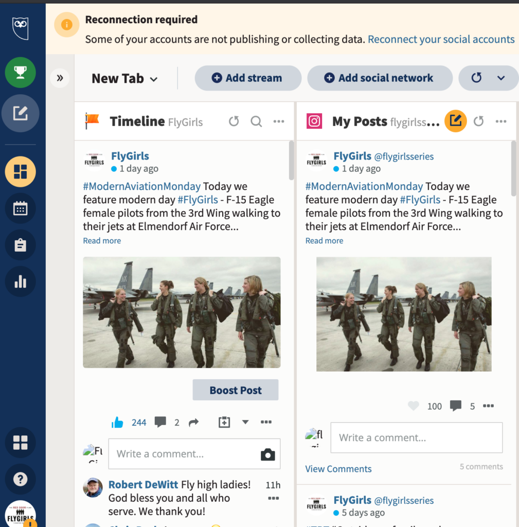Like the Timeline post with thumbs up
519x527 pixels.
117,422
